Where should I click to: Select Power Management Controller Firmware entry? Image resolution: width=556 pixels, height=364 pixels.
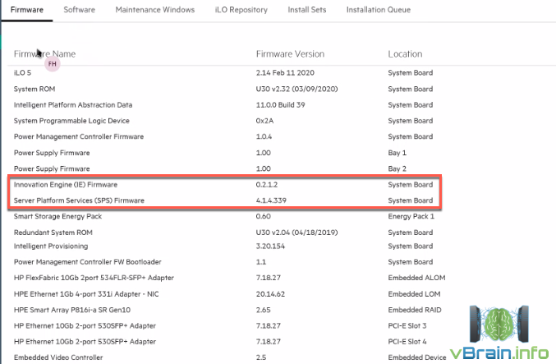[x=79, y=136]
